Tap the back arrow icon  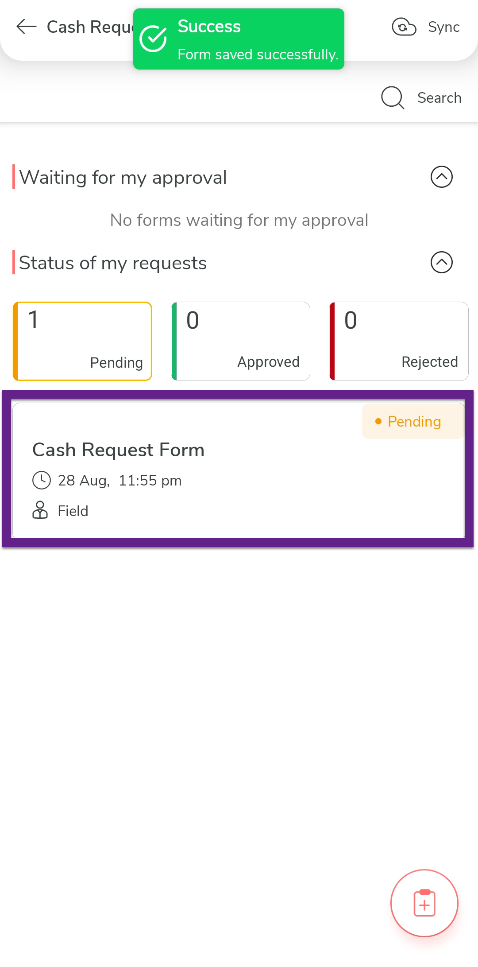click(26, 27)
